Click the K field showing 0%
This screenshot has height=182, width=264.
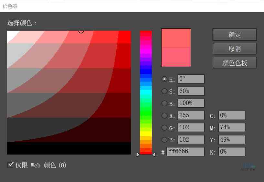[232, 152]
